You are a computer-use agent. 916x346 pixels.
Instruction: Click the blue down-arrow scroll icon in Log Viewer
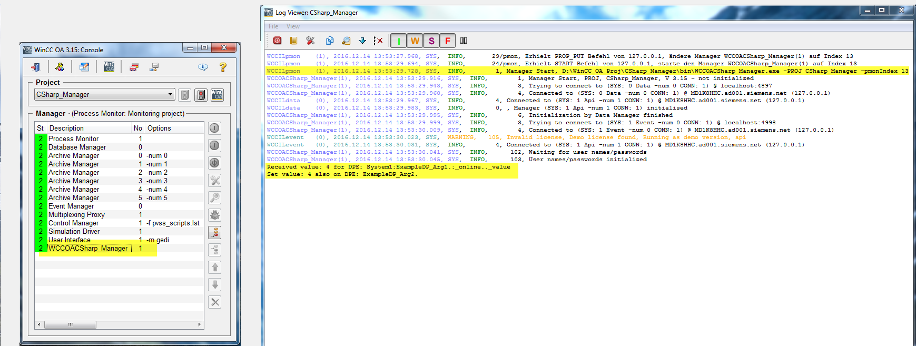coord(362,41)
